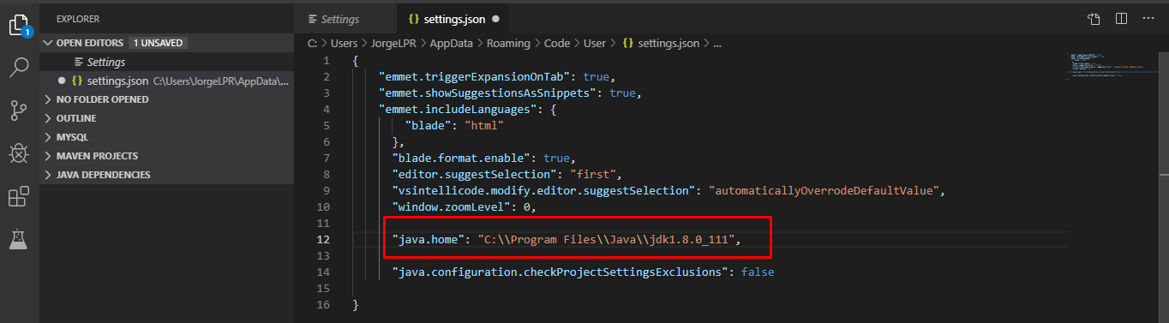Split the editor to the right
This screenshot has height=323, width=1169.
coord(1121,19)
